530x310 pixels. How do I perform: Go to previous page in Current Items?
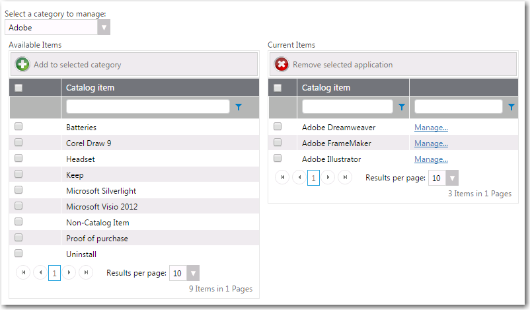click(299, 177)
